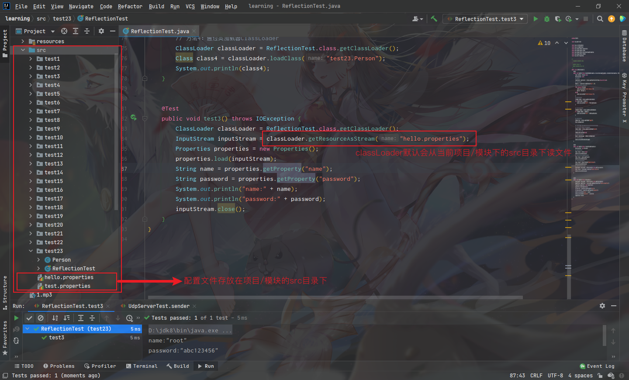Viewport: 629px width, 380px height.
Task: Go to previous highlighted error arrow
Action: [557, 43]
